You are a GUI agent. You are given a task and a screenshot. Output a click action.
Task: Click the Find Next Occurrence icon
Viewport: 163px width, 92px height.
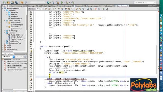[x=66, y=9]
